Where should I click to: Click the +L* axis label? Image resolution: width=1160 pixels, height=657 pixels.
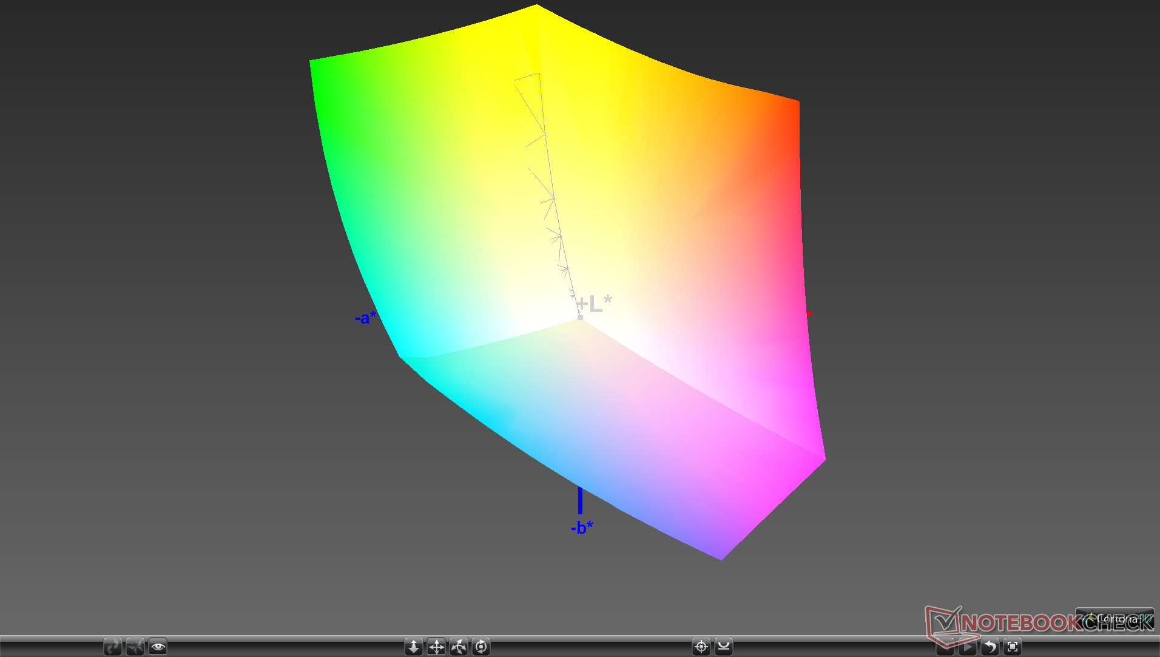pos(594,304)
